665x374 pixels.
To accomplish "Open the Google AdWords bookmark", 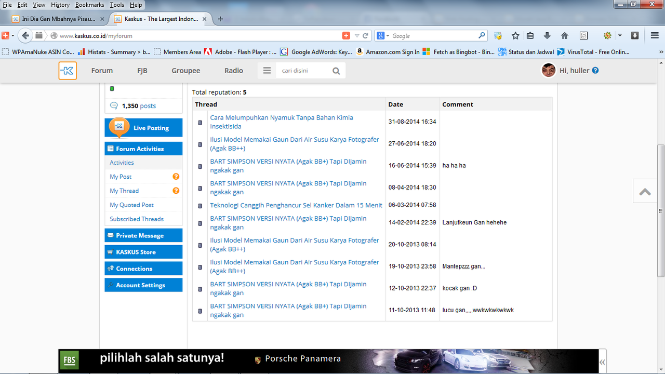I will pos(316,52).
